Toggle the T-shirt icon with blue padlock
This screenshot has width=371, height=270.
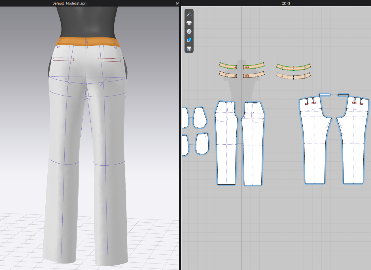189,49
